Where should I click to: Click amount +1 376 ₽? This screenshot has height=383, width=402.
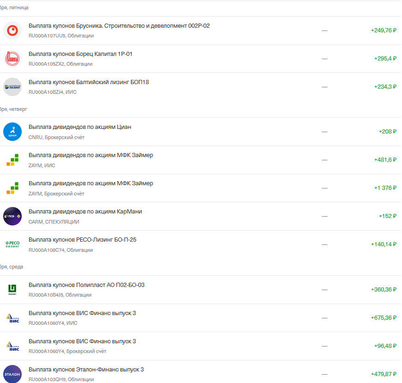coord(385,188)
